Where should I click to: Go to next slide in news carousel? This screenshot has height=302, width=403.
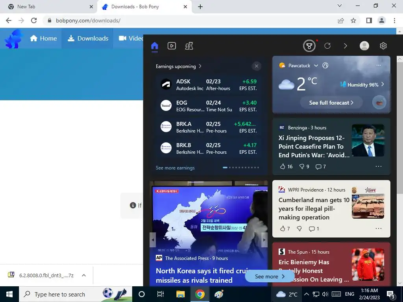(264, 240)
